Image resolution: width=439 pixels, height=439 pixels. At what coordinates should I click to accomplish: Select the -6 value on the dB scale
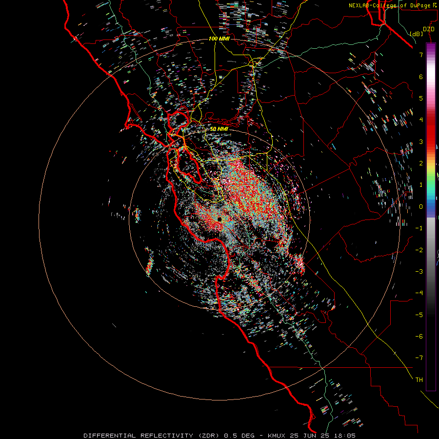pyautogui.click(x=419, y=337)
